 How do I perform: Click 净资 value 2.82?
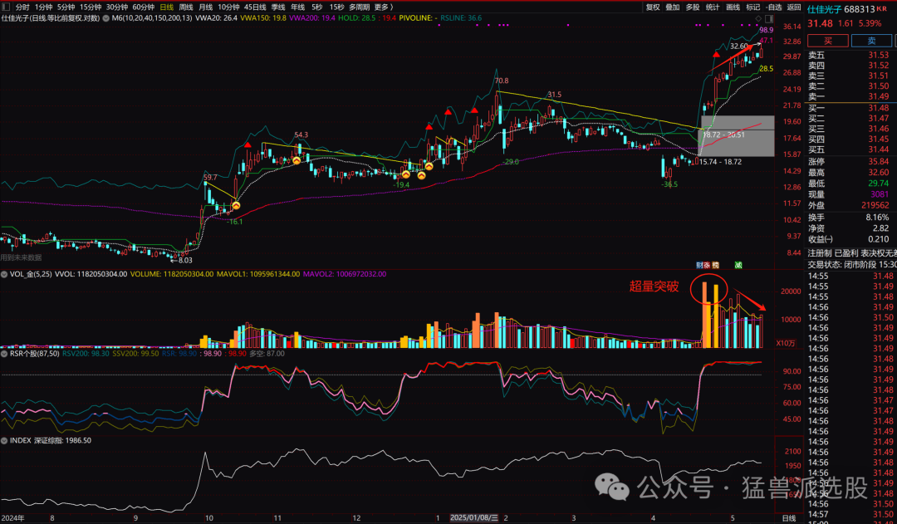[880, 228]
